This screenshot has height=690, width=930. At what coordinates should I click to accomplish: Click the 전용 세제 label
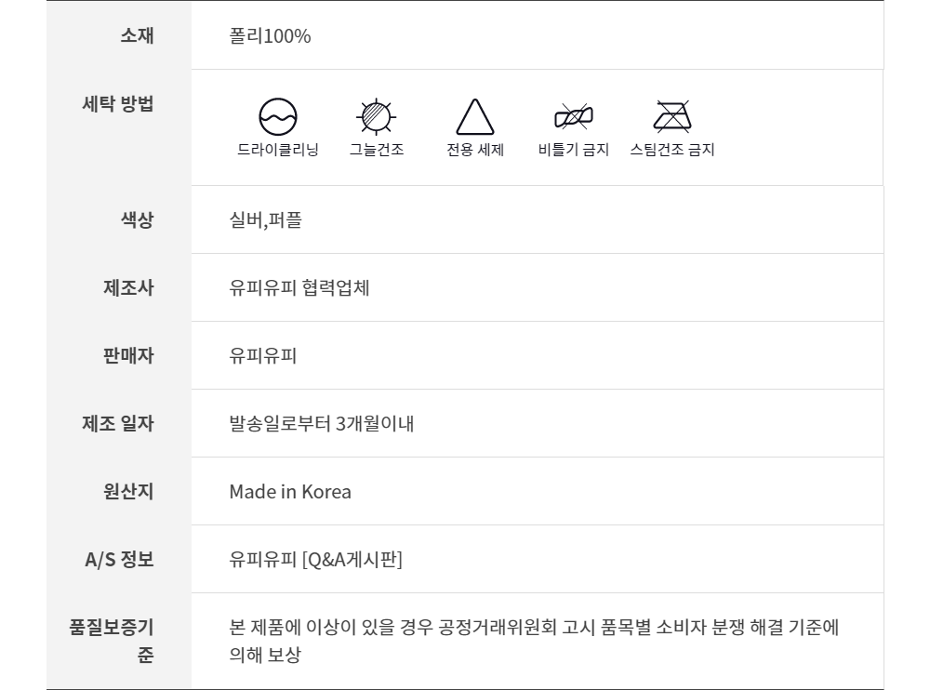pyautogui.click(x=475, y=150)
